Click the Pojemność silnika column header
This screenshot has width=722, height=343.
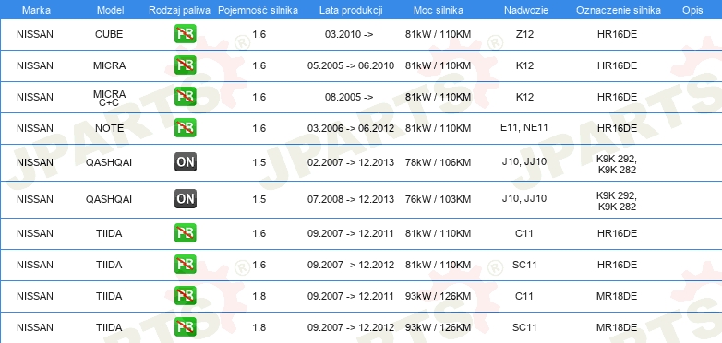point(258,10)
